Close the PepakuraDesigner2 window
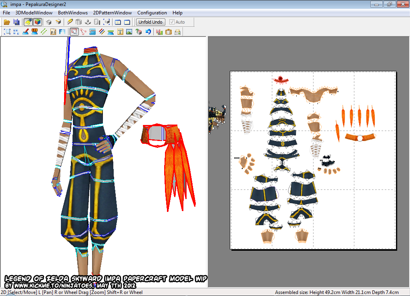 (x=403, y=4)
